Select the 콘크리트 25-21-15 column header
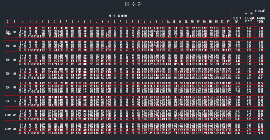Screen dimensions: 270x140 248,19
